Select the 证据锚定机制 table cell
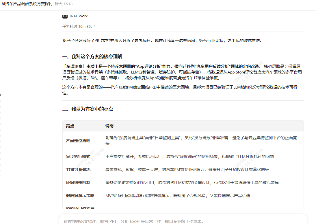This screenshot has width=316, height=224. 82,183
